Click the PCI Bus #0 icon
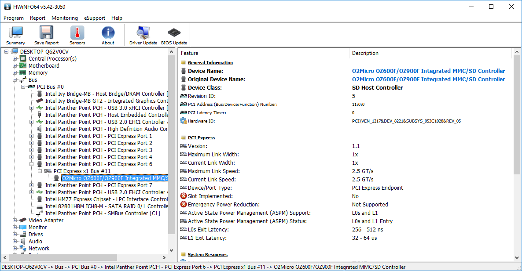Viewport: 522px width, 271px height. (x=31, y=87)
